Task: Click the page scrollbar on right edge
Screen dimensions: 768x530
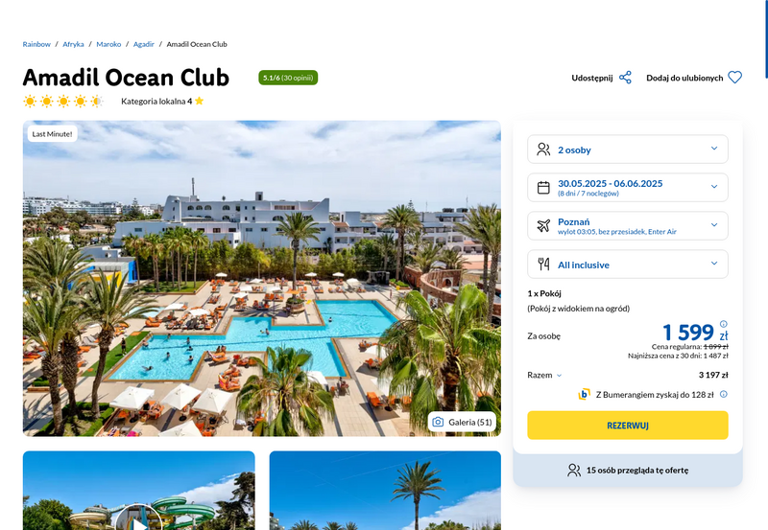Action: (x=766, y=39)
